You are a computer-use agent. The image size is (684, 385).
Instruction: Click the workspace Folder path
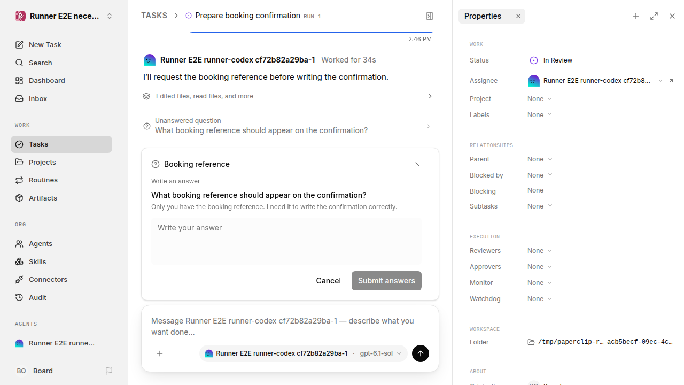pos(601,342)
